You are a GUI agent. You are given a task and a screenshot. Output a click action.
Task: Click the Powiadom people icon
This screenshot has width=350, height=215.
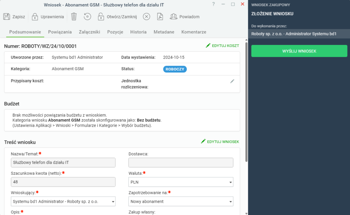(x=173, y=17)
